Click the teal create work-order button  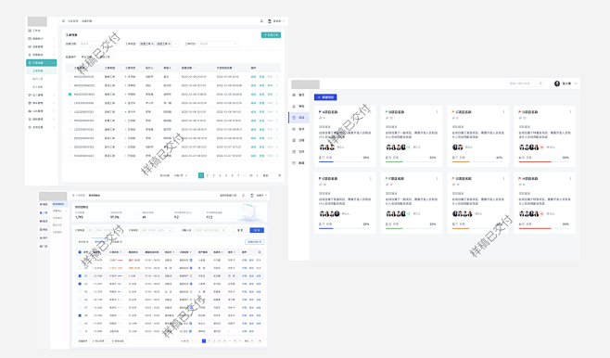point(271,35)
